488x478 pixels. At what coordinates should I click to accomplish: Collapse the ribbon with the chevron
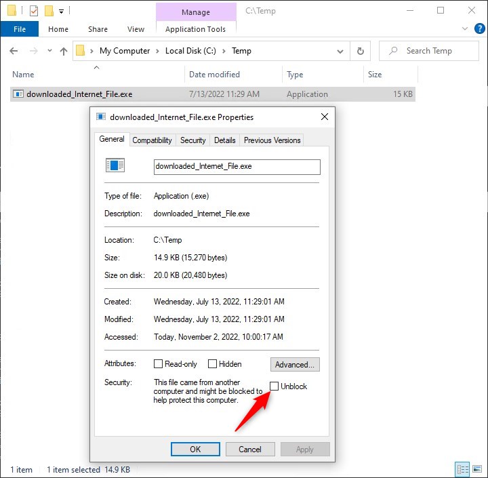pos(464,29)
